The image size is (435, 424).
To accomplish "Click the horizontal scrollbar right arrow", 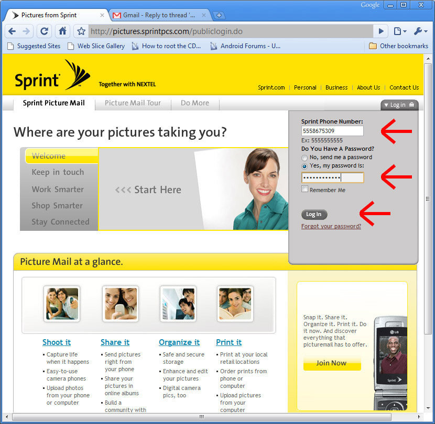I will coord(419,417).
